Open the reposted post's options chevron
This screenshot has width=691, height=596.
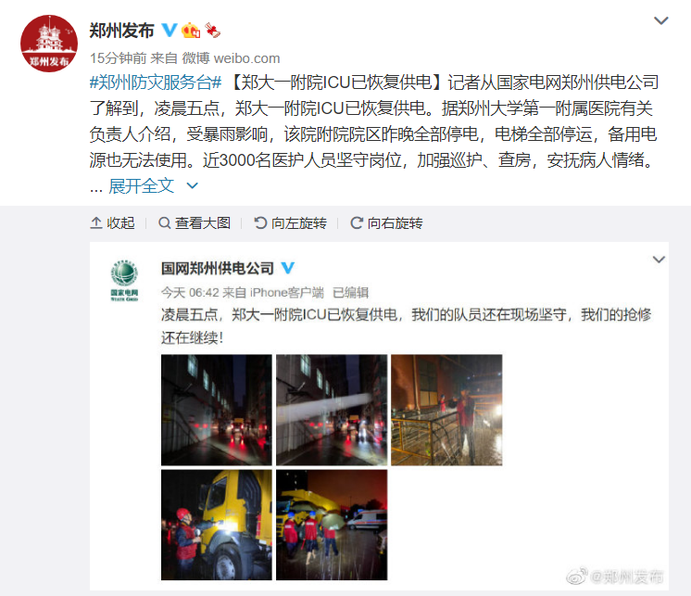(x=659, y=260)
